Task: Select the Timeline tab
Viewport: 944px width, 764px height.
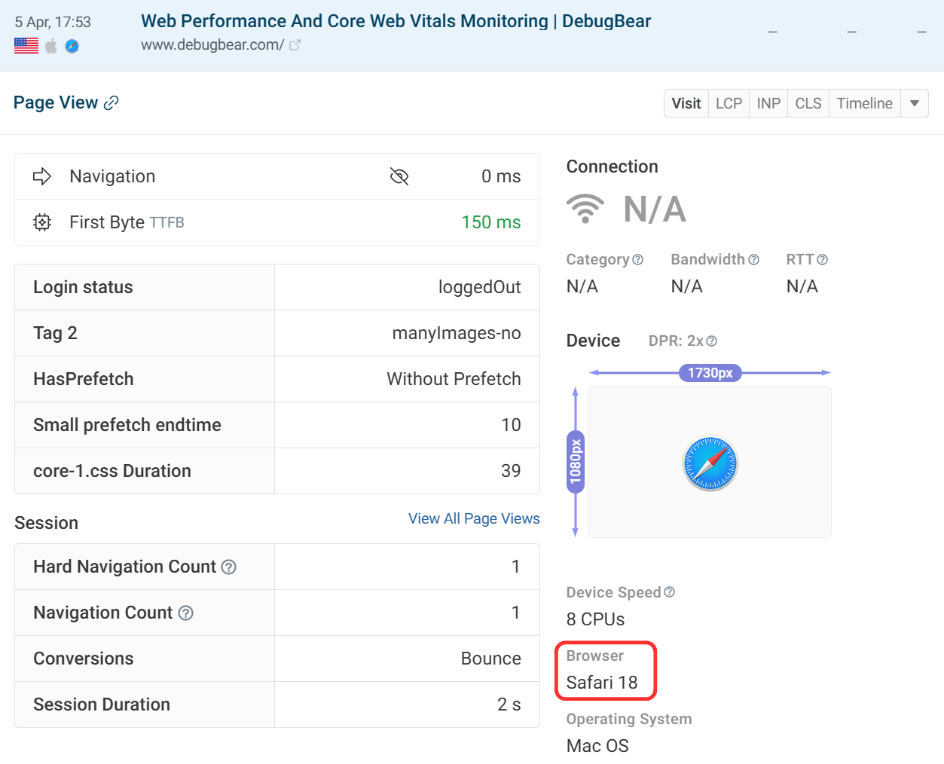Action: coord(864,103)
